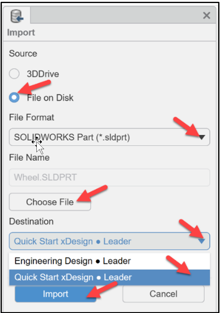The image size is (220, 313).
Task: Cancel the import operation
Action: (163, 293)
